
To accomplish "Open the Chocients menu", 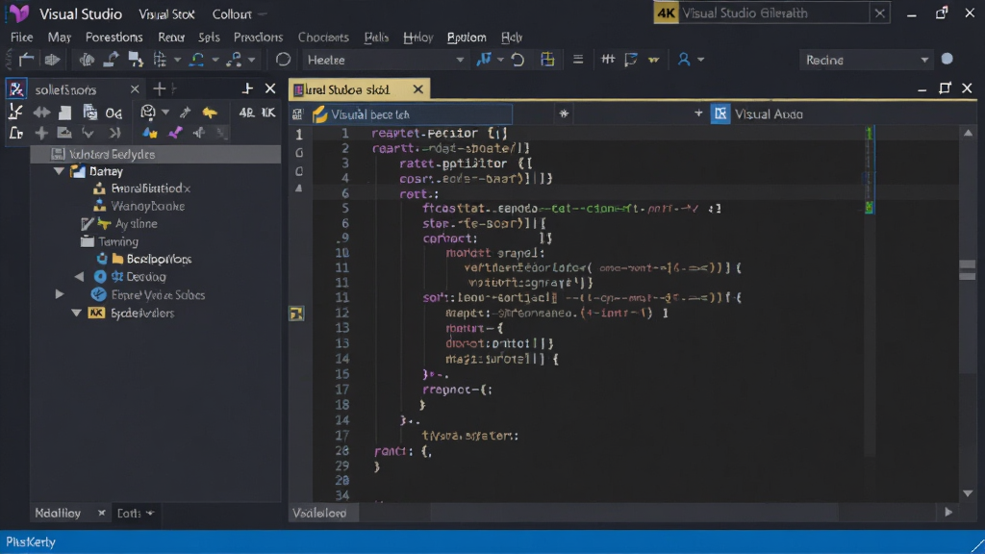I will click(323, 38).
